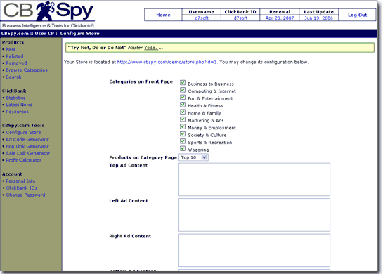Click inside the Top Ad Content box
This screenshot has height=274, width=383.
click(x=254, y=179)
